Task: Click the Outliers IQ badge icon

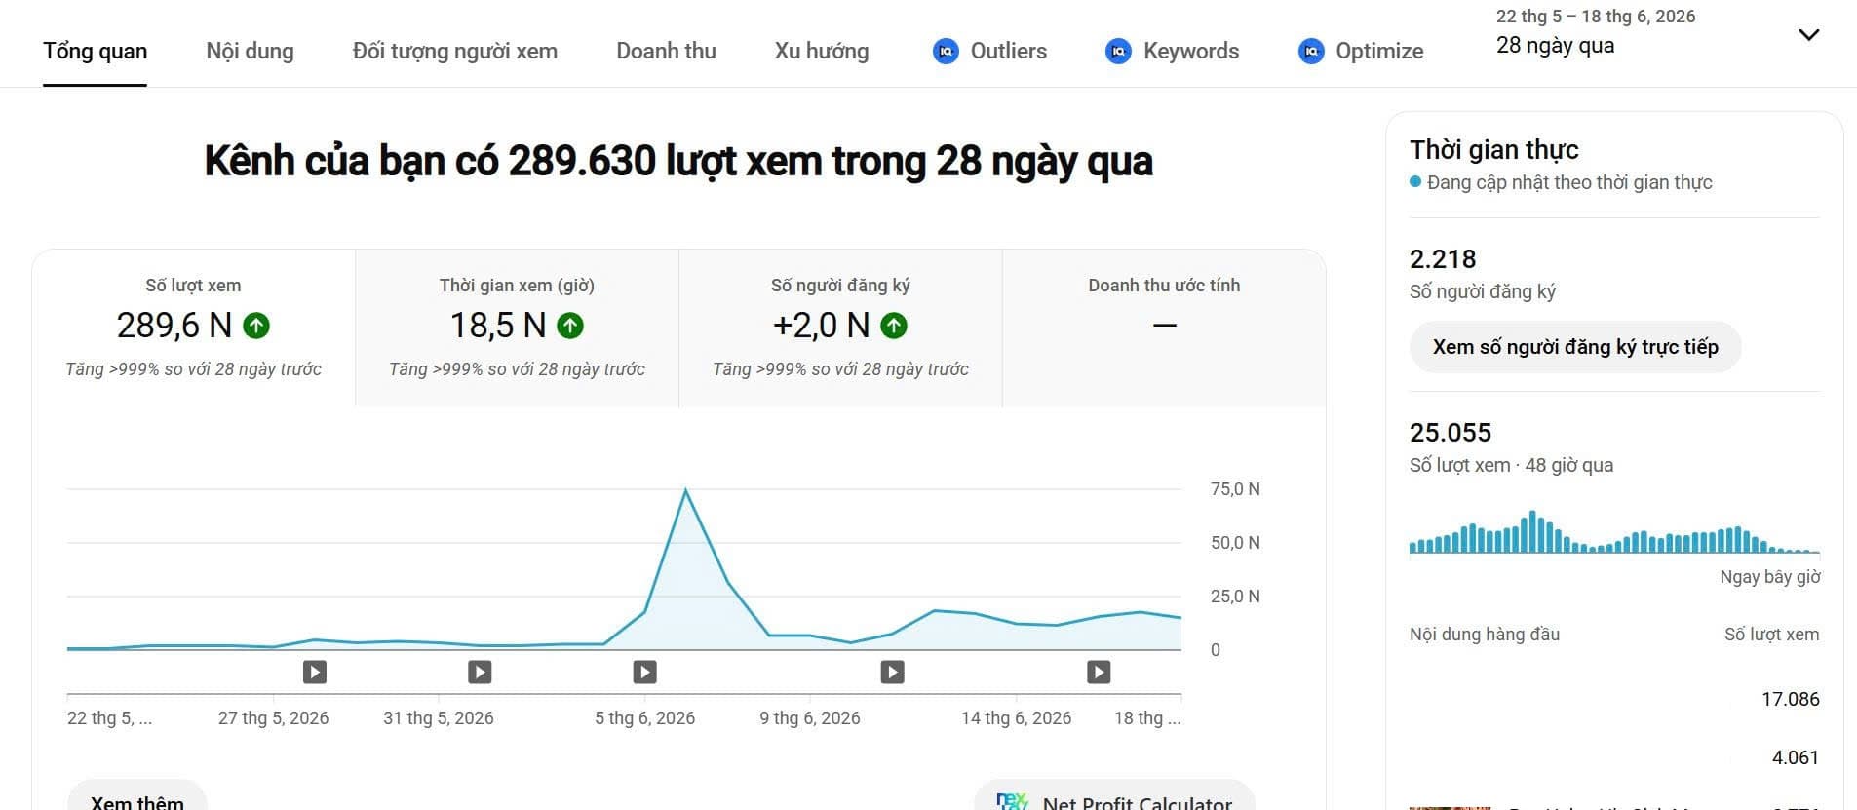Action: point(946,51)
